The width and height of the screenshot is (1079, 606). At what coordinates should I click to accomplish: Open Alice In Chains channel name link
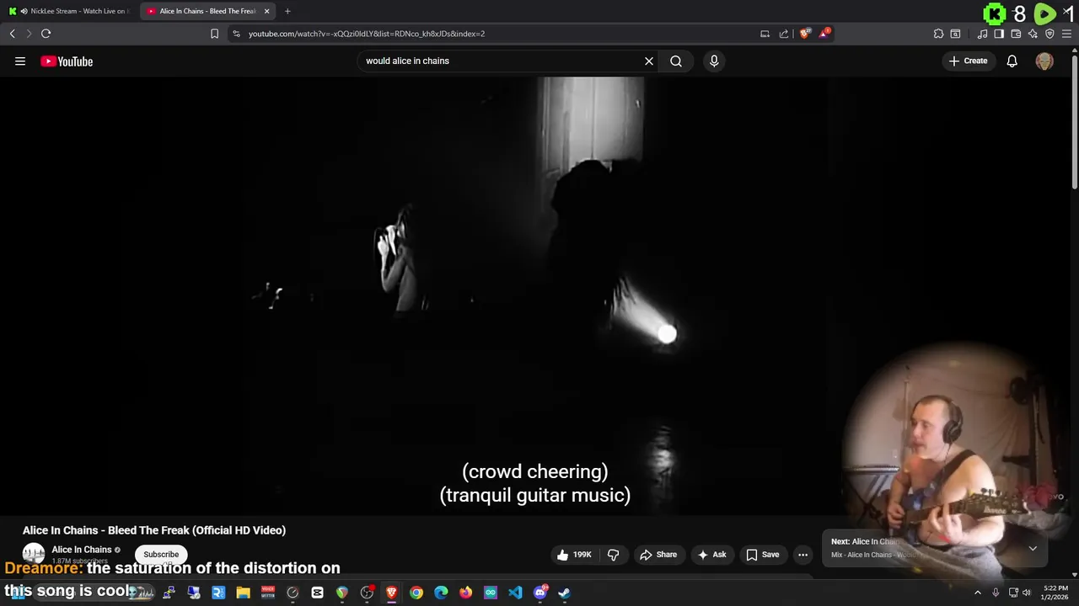(82, 550)
